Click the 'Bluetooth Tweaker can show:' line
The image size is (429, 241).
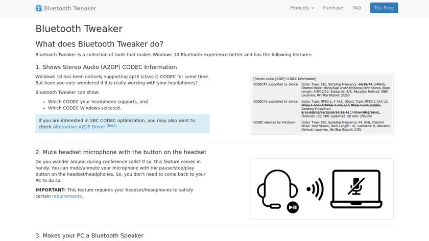pyautogui.click(x=67, y=92)
